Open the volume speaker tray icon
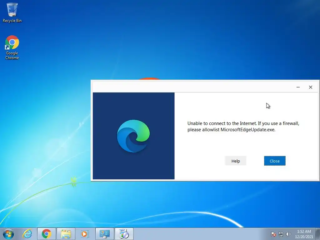 288,234
